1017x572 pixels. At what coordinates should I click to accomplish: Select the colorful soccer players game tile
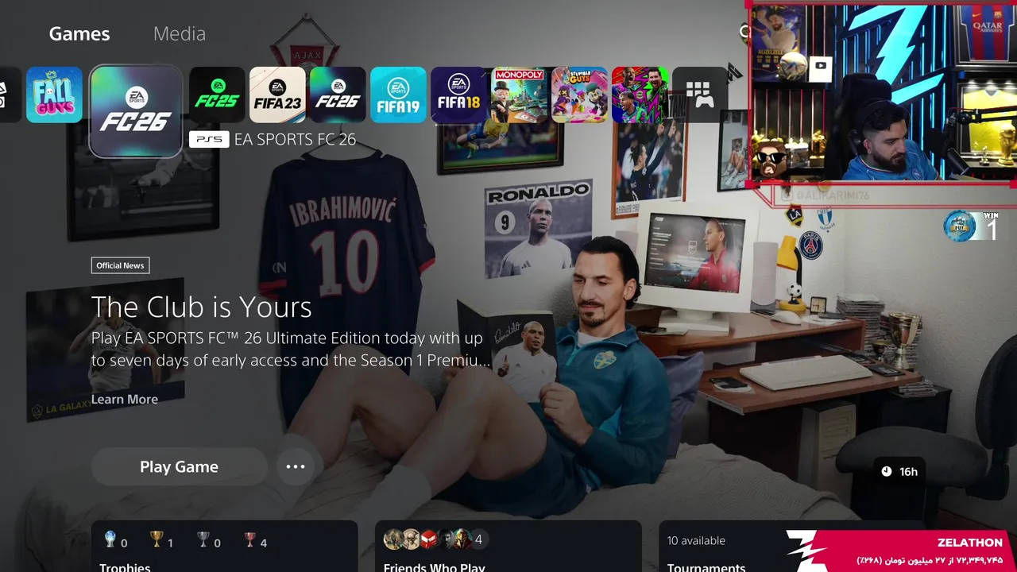coord(640,95)
